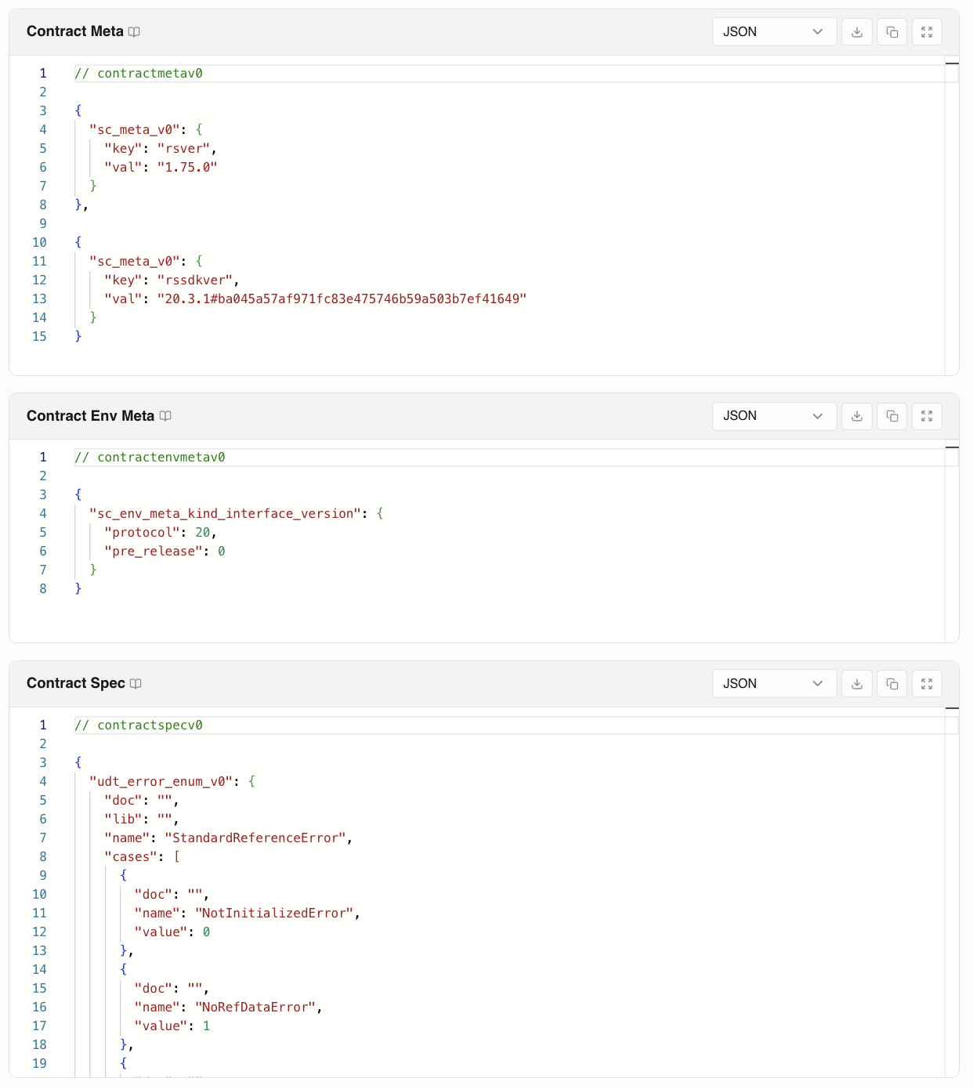Image resolution: width=973 pixels, height=1089 pixels.
Task: Open the Contract Env Meta format dropdown
Action: 773,416
